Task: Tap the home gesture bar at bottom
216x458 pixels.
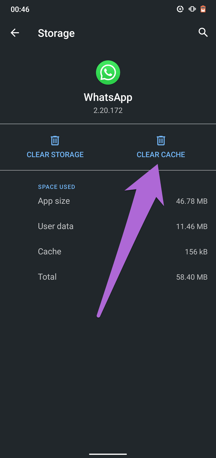Action: click(108, 454)
